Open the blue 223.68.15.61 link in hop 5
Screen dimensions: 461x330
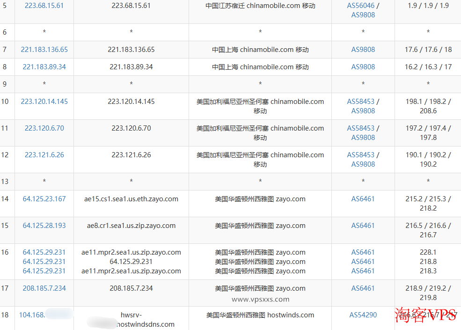pos(44,6)
